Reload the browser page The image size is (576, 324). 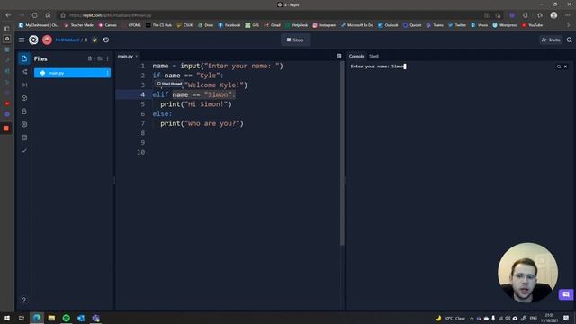(x=34, y=15)
